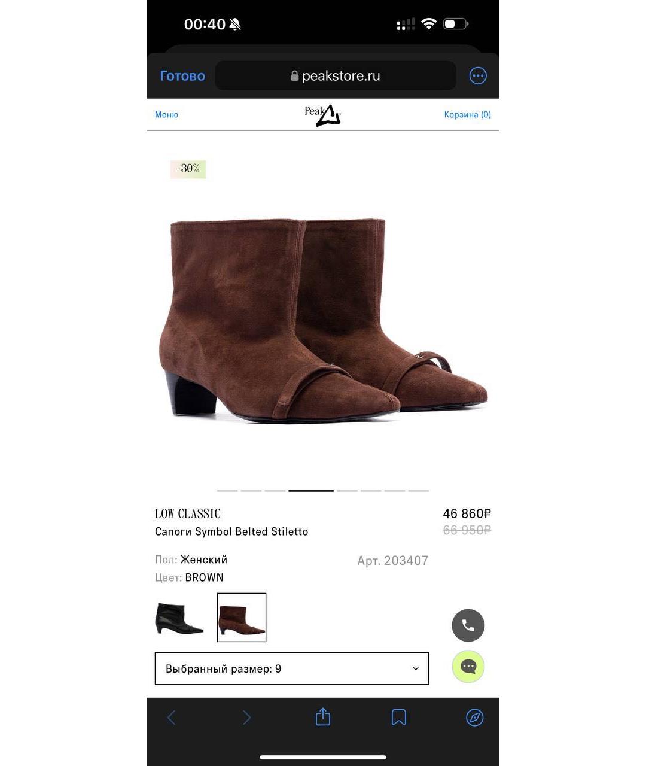Image resolution: width=646 pixels, height=766 pixels.
Task: Open Корзина (0) cart link
Action: point(467,114)
